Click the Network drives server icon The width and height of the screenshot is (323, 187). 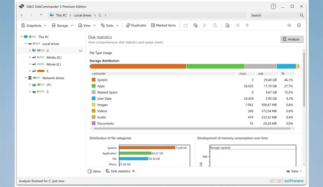point(30,78)
